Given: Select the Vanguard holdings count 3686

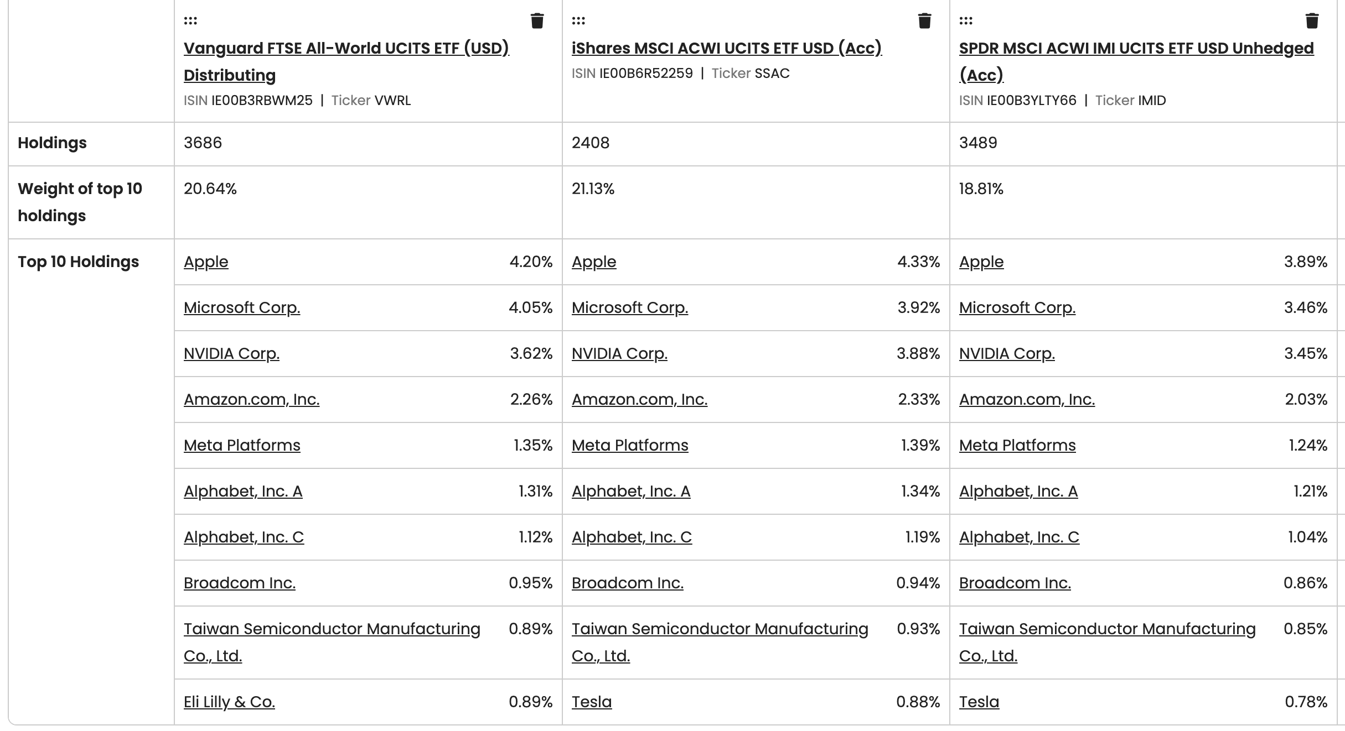Looking at the screenshot, I should [x=203, y=143].
